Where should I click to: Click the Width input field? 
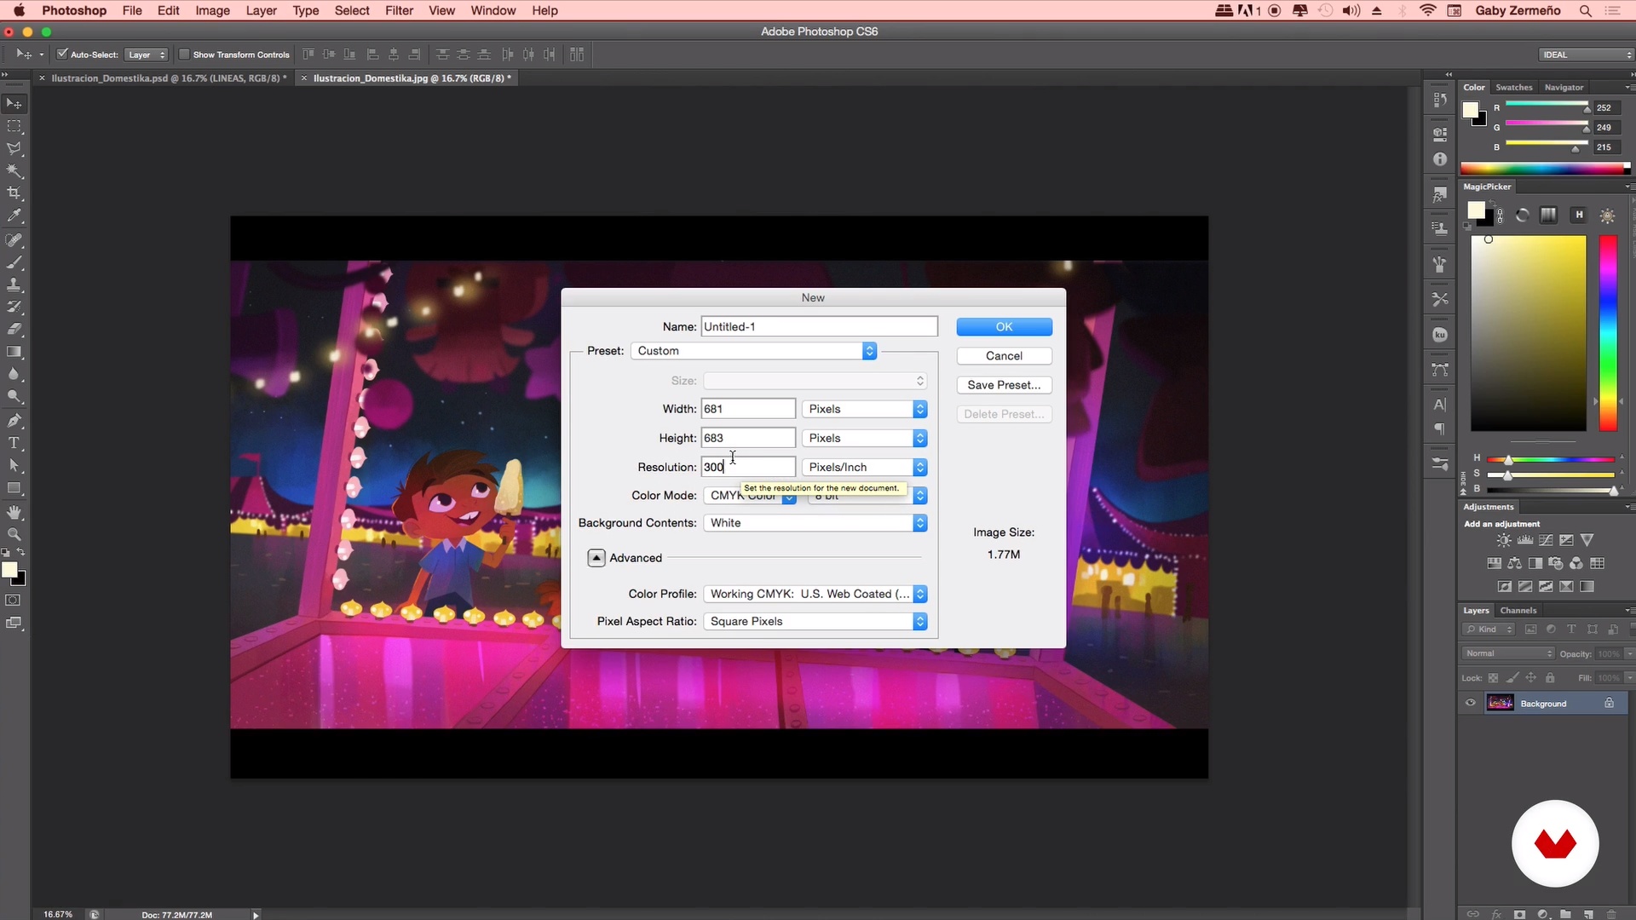click(748, 409)
